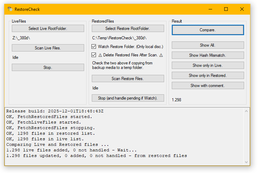Click Show only in Restored
Viewport: 258px width, 173px height.
208,75
